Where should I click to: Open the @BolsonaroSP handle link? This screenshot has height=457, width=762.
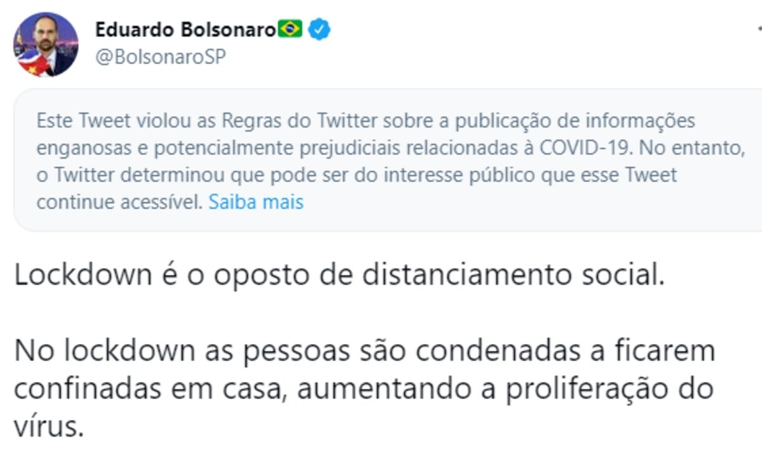click(160, 56)
